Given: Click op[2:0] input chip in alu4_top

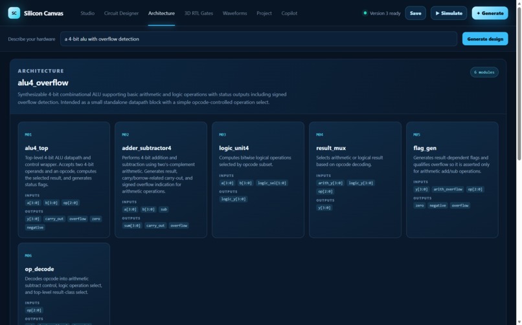Looking at the screenshot, I should coord(71,203).
